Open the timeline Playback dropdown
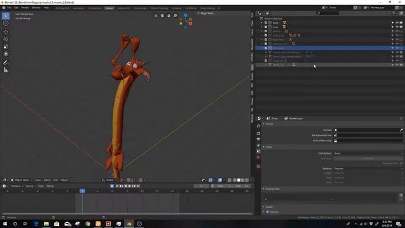405x228 pixels. pos(17,186)
